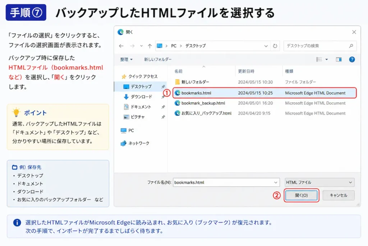Select ネットワーク in the navigation pane
The height and width of the screenshot is (246, 368).
click(x=135, y=143)
